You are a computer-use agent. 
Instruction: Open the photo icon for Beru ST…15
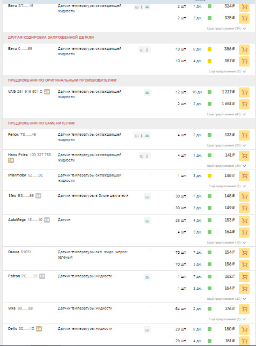point(137,7)
